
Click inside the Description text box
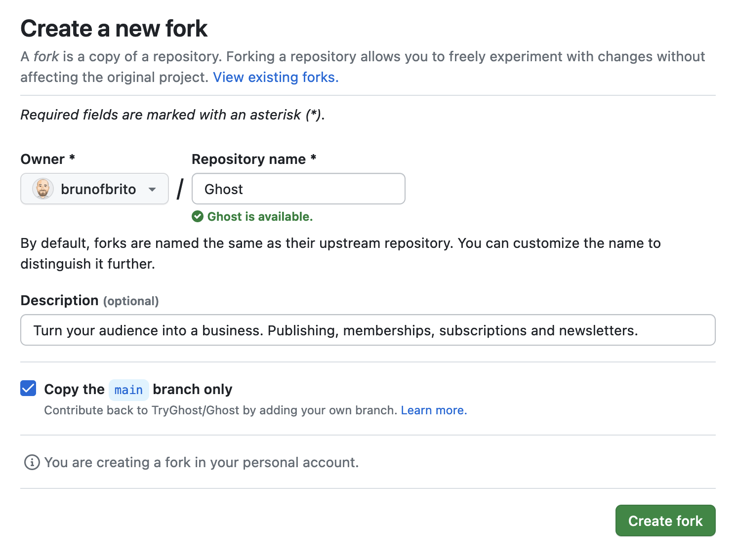(x=368, y=330)
